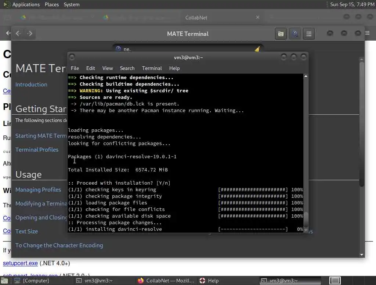This screenshot has height=285, width=376.
Task: Click the terminal scrollbar thumb near the bottom
Action: coord(306,220)
